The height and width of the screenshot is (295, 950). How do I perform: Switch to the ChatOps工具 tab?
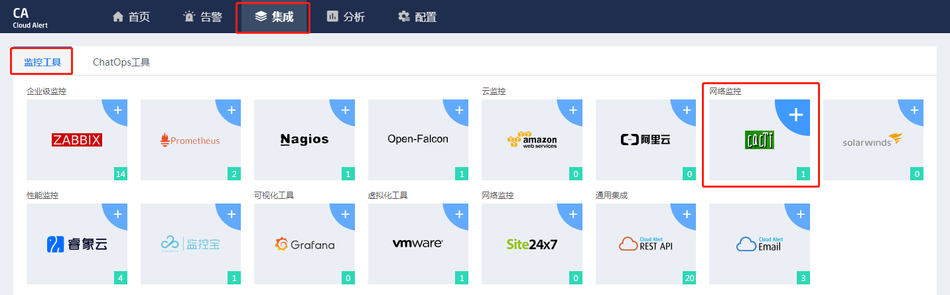121,62
